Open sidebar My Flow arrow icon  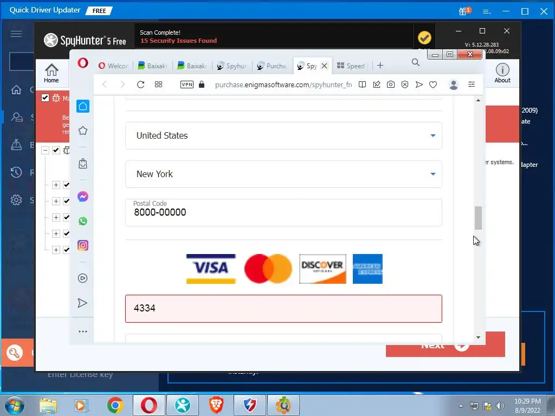tap(82, 303)
